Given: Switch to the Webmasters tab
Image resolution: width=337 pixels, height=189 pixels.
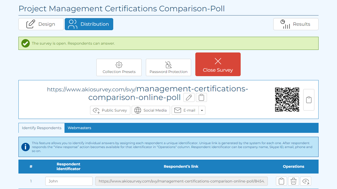Looking at the screenshot, I should 80,128.
